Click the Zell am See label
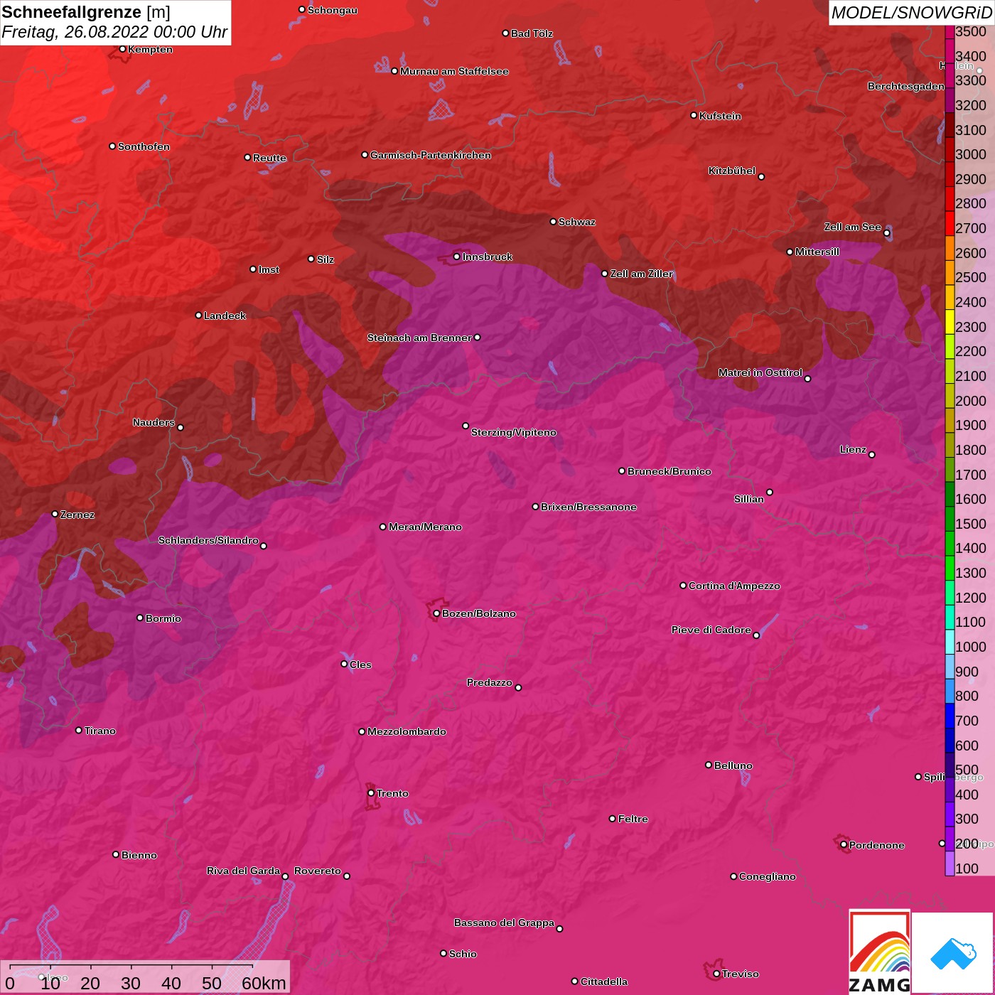This screenshot has width=995, height=995. click(x=853, y=227)
